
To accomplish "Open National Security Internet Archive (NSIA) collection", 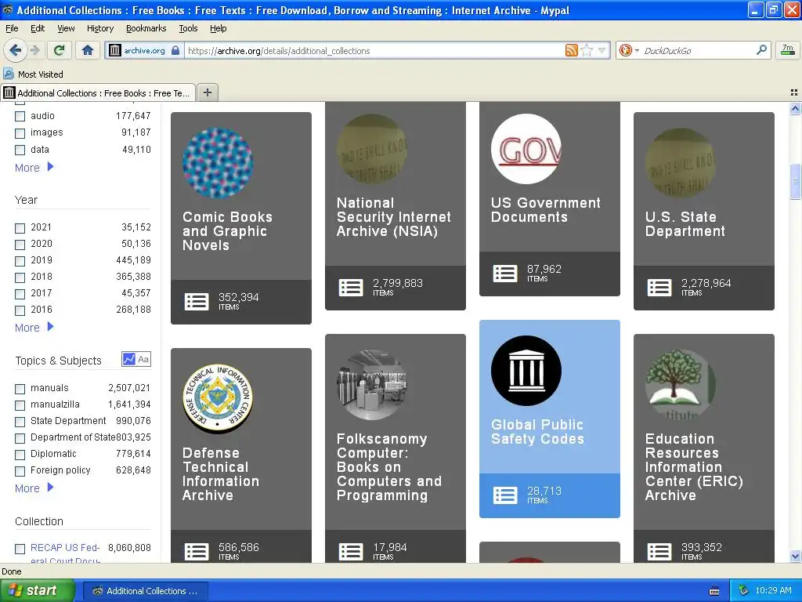I will (394, 217).
